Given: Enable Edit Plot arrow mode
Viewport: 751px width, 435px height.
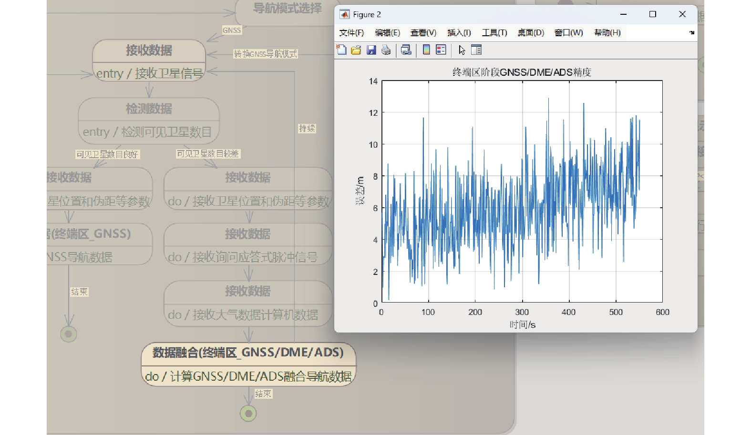Looking at the screenshot, I should point(462,50).
